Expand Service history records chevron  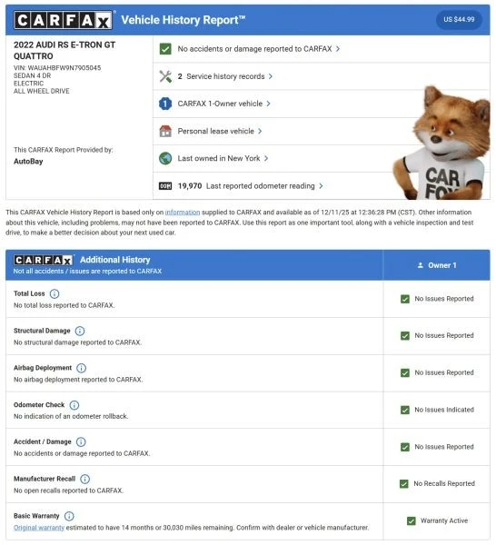click(271, 76)
